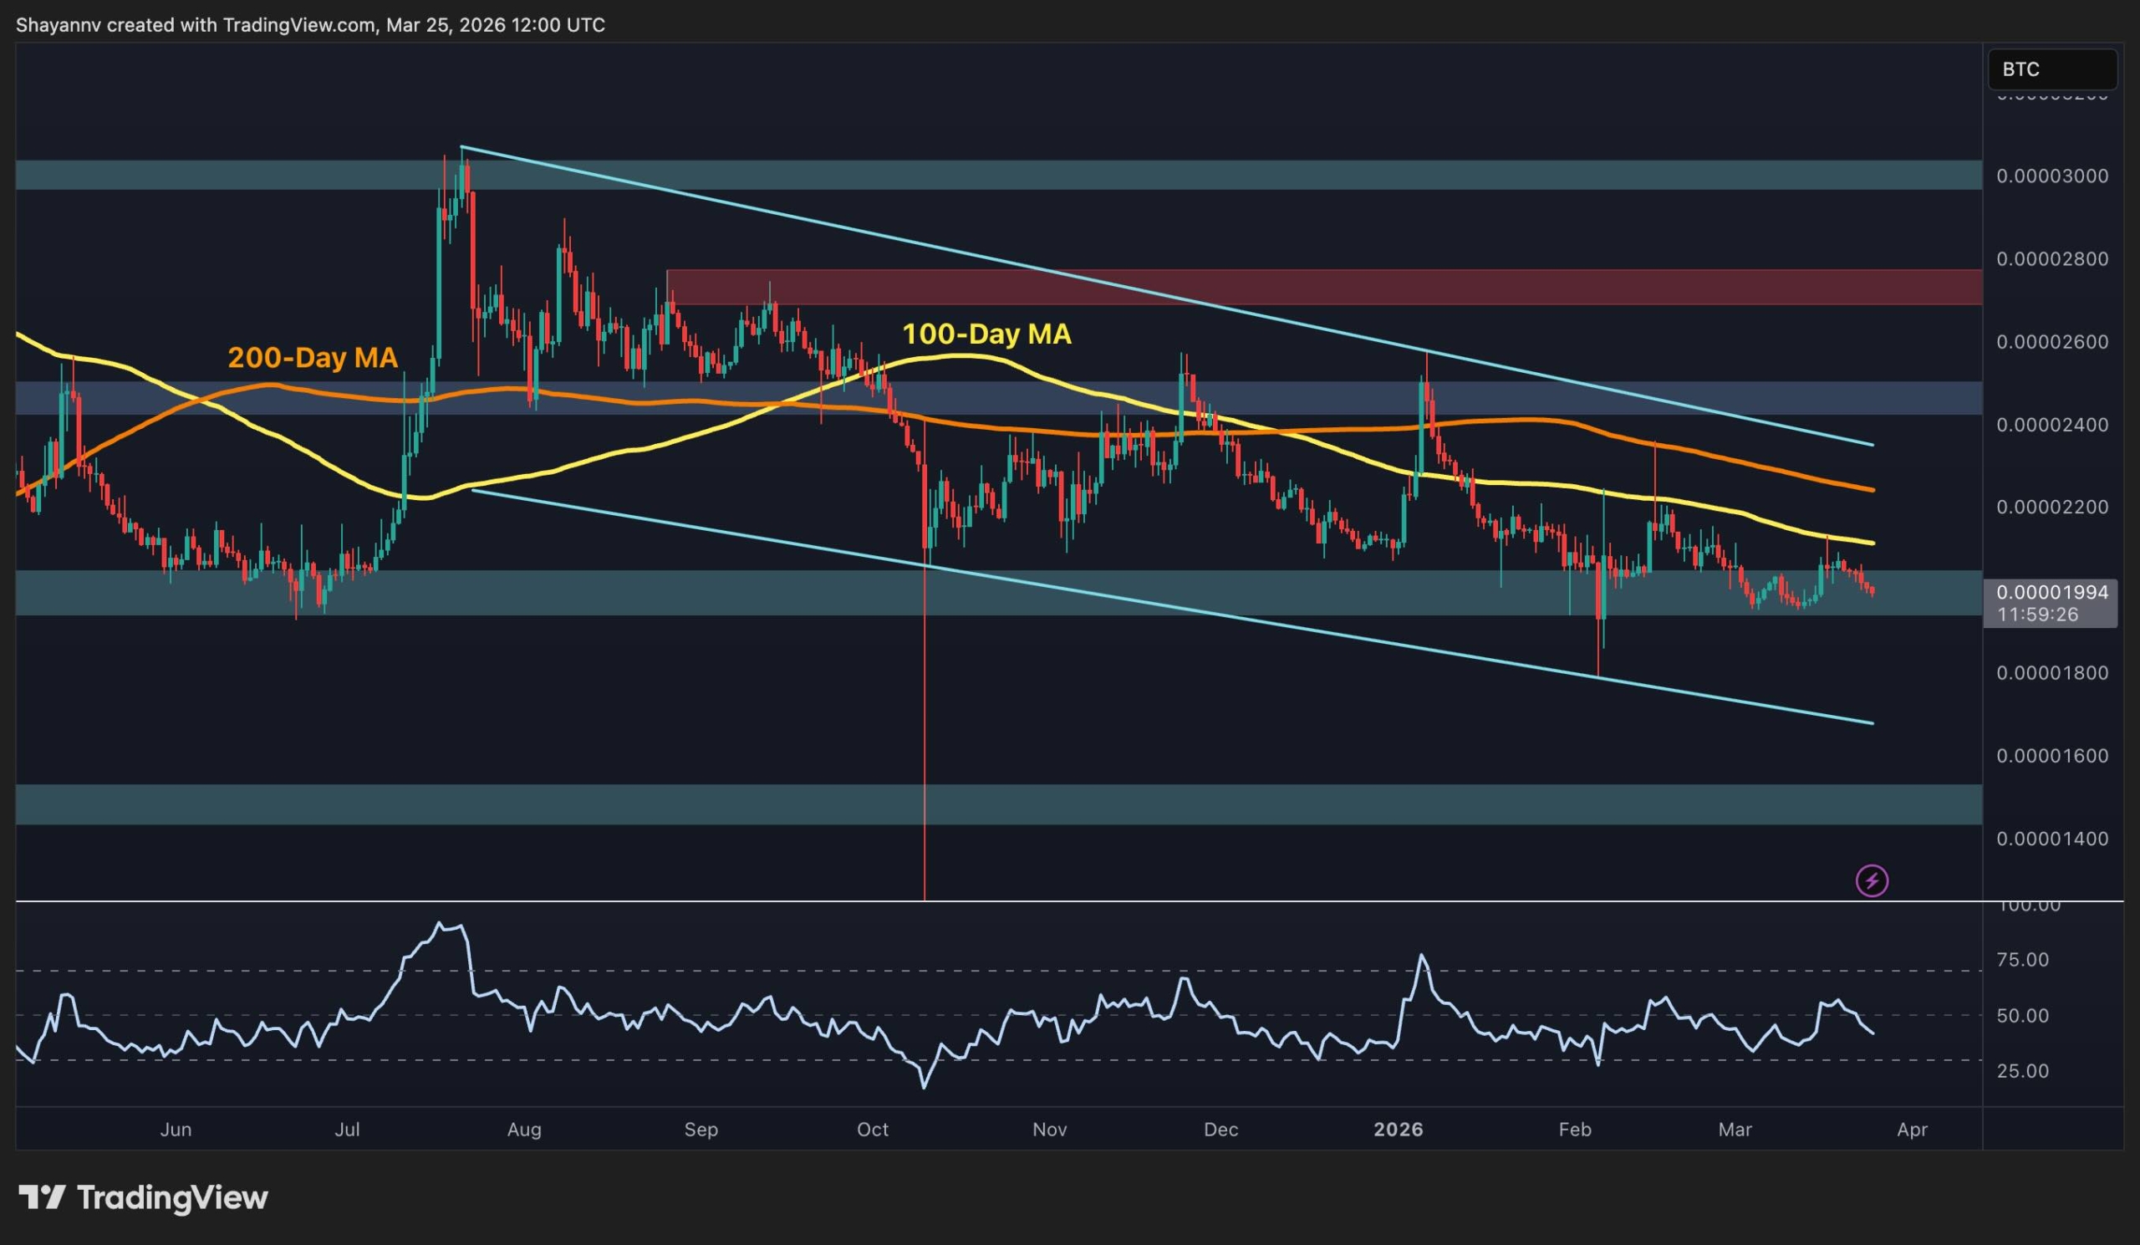Screen dimensions: 2140x1245
Task: Click the candle countdown timer 11:59:26
Action: click(x=2037, y=614)
